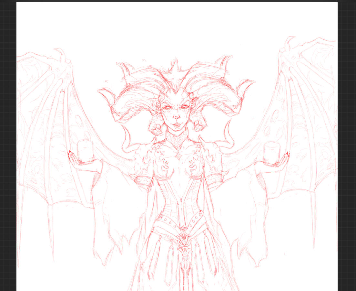Click the character's lips on the canvas
Screen dimensions: 356x291
click(x=177, y=124)
